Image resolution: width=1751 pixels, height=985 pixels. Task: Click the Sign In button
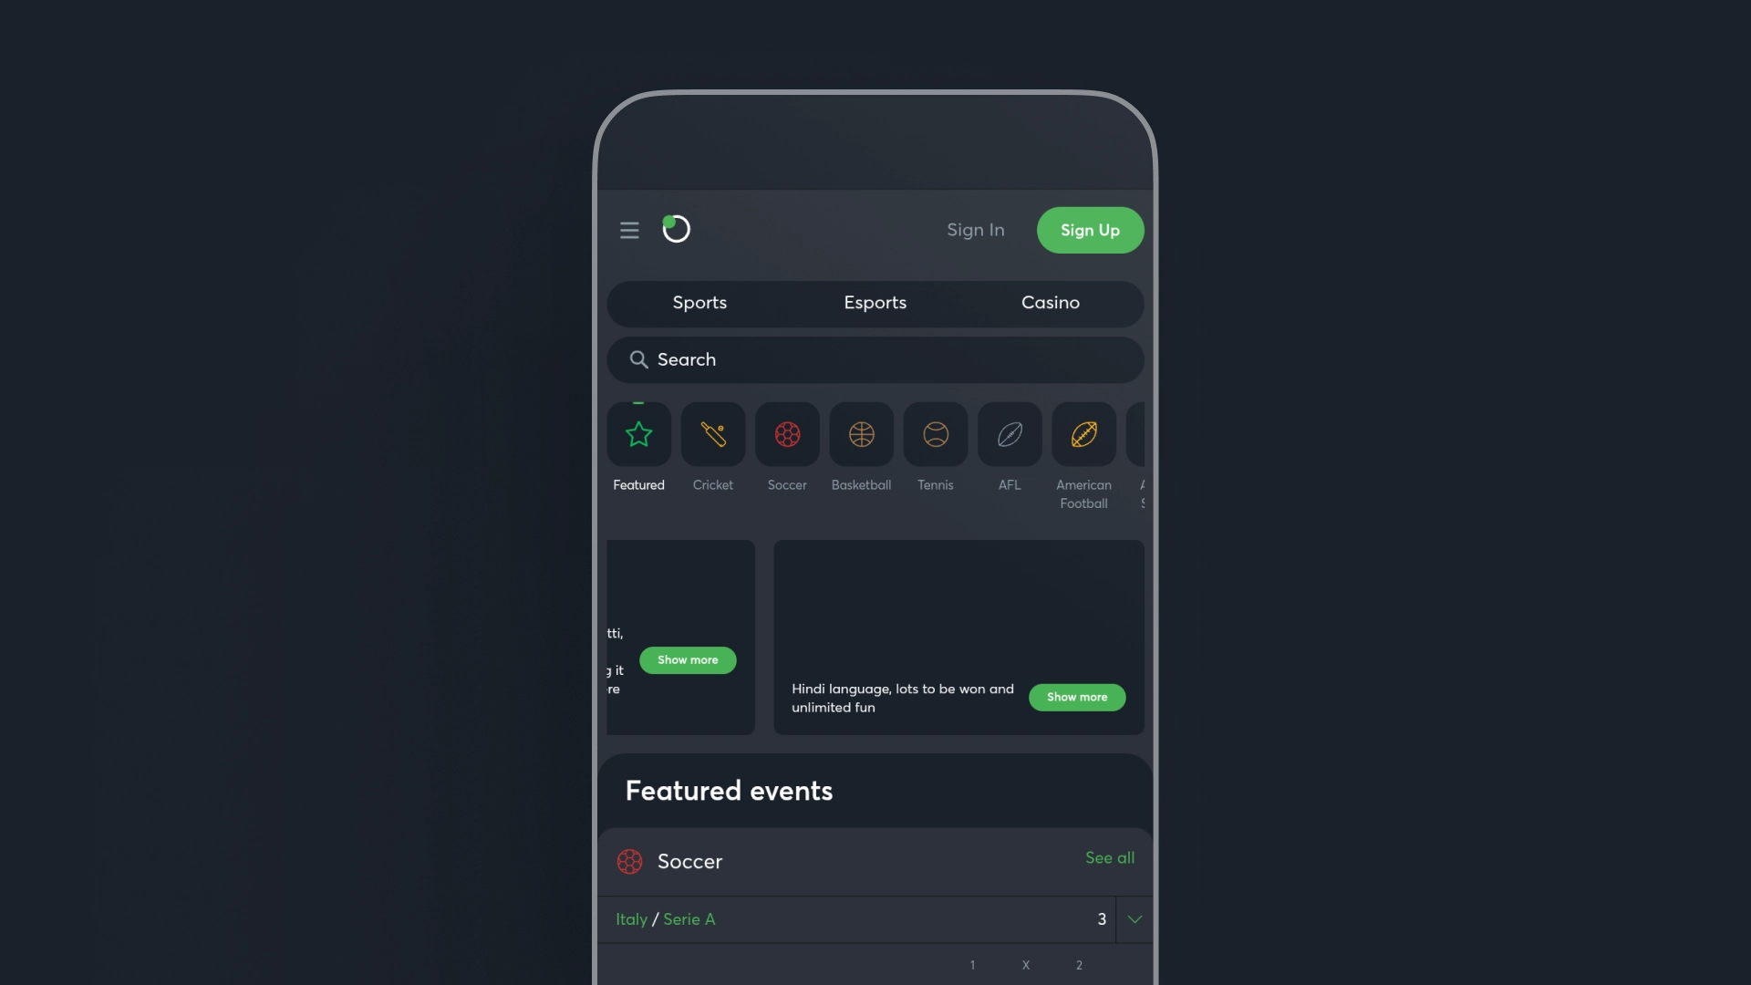coord(975,230)
